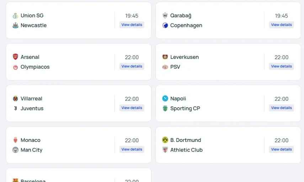Viewport: 304px width, 182px height.
Task: Click the Newcastle club crest icon
Action: [x=15, y=26]
